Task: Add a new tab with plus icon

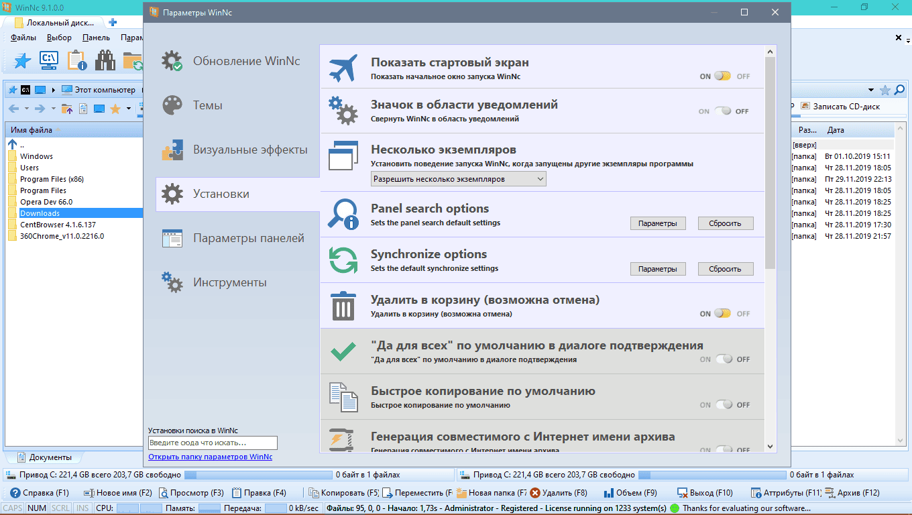Action: click(x=113, y=22)
